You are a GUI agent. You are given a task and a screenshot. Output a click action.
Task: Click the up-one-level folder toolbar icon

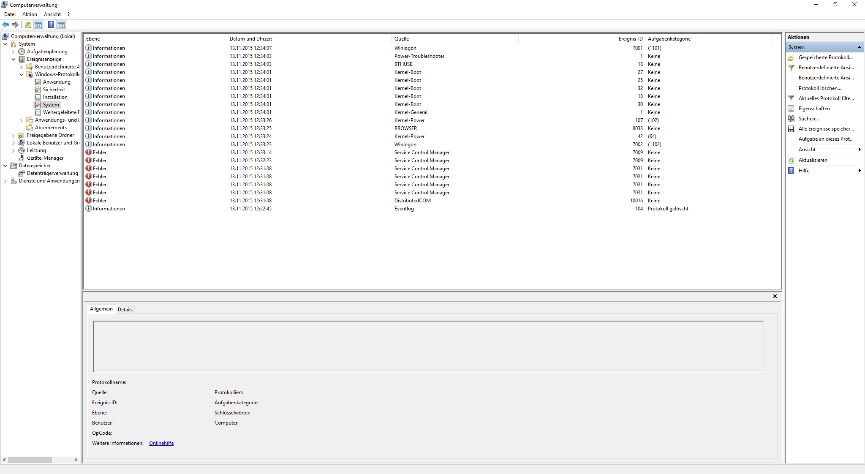pyautogui.click(x=28, y=25)
